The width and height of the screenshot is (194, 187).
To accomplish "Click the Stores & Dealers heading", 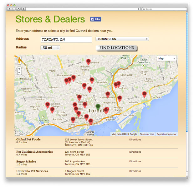I will tap(50, 19).
